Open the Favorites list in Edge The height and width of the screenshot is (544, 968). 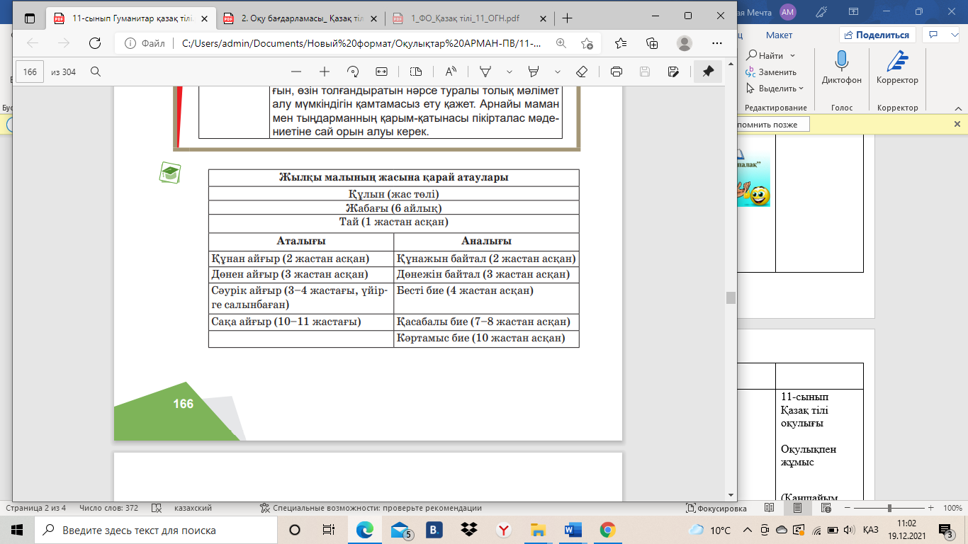click(x=621, y=43)
